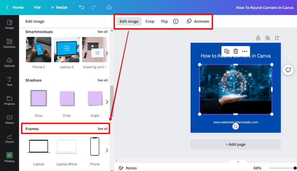This screenshot has width=297, height=171.
Task: Click the right arrow to scroll Frames row
Action: (x=107, y=150)
